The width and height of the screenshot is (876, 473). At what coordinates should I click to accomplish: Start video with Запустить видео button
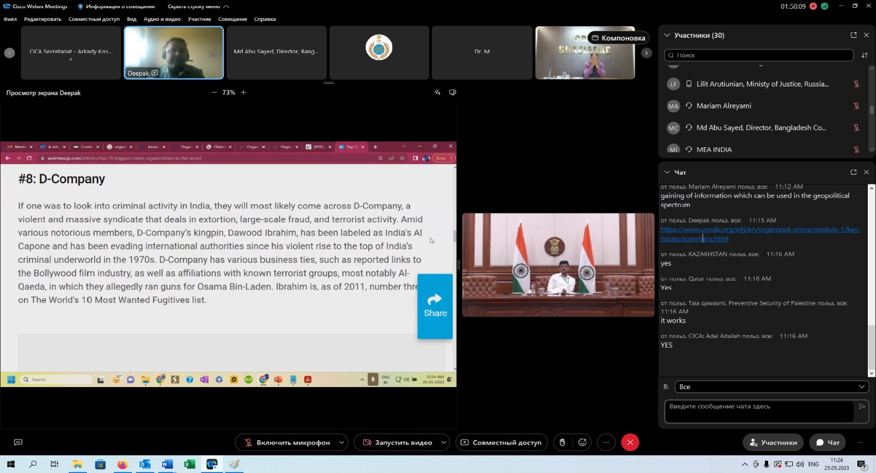(397, 442)
